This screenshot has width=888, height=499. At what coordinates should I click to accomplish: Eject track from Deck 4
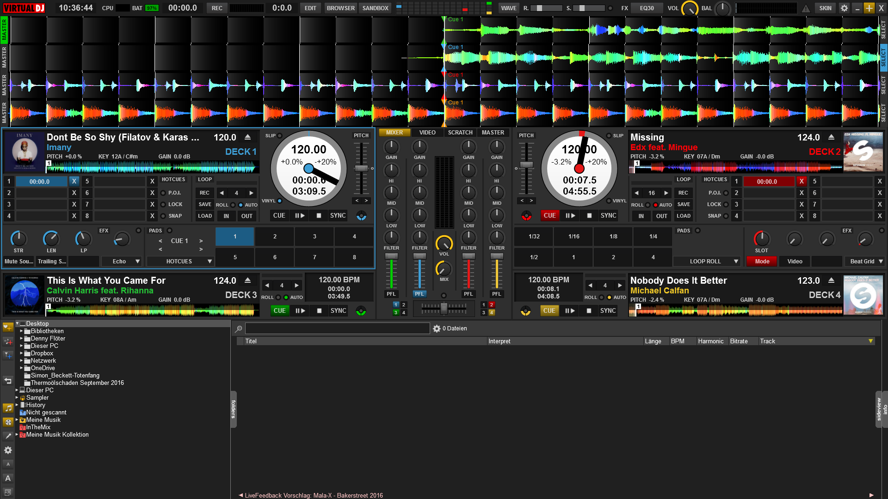(831, 280)
